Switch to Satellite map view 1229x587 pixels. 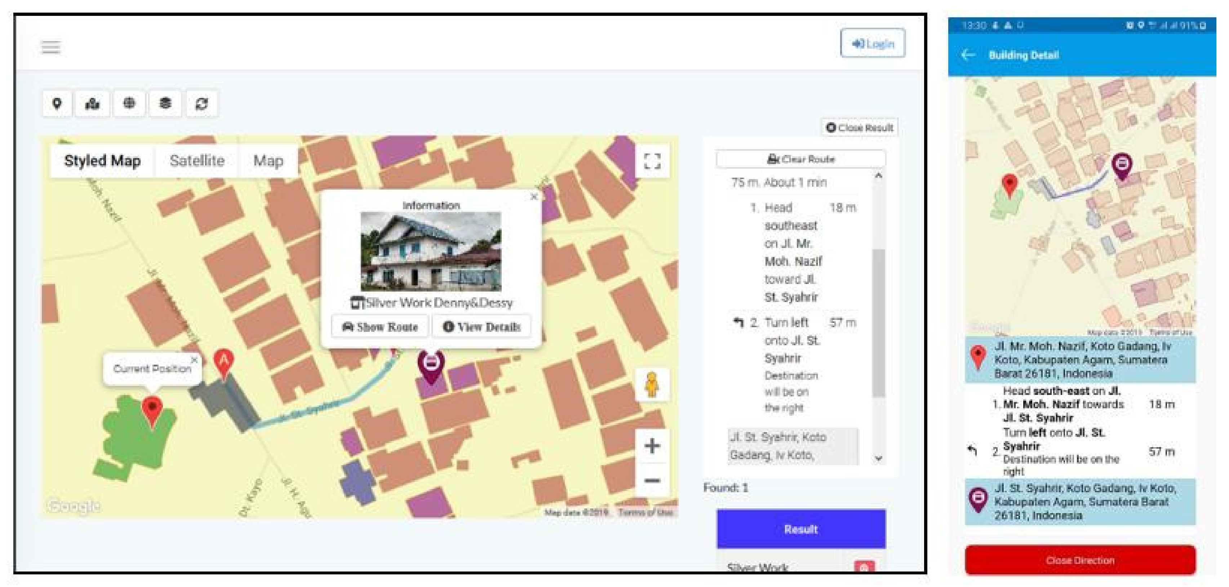[196, 161]
